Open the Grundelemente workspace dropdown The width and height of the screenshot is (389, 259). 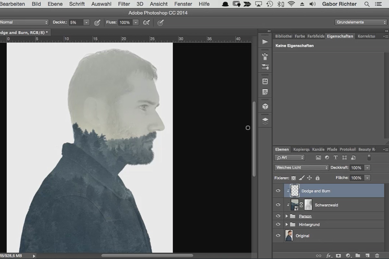(x=361, y=22)
